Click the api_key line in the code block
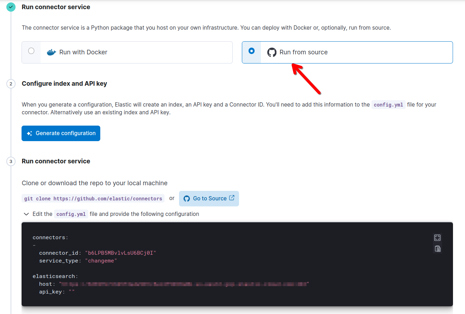Viewport: 465px width, 314px height. click(x=57, y=292)
